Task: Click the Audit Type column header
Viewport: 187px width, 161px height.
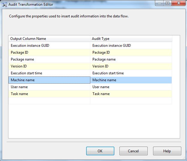Action: [131, 39]
